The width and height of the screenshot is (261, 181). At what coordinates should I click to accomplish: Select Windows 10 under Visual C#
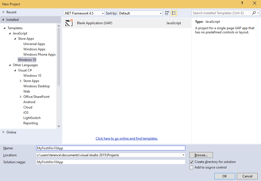pyautogui.click(x=32, y=75)
